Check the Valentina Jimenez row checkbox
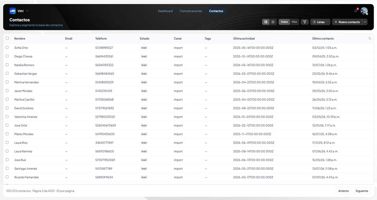The width and height of the screenshot is (377, 200). coord(7,116)
